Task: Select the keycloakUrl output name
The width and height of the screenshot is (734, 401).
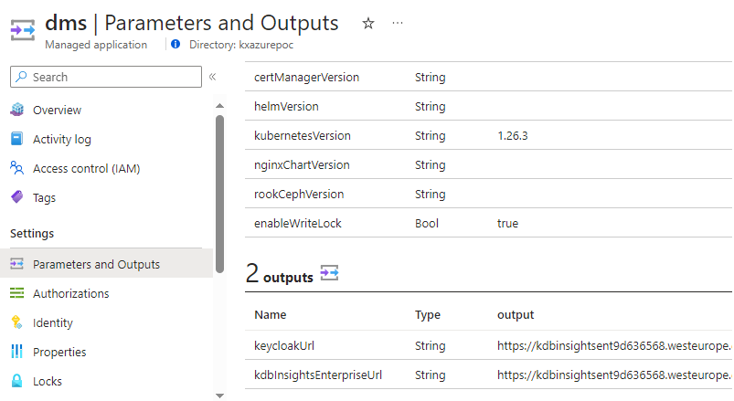Action: (284, 346)
